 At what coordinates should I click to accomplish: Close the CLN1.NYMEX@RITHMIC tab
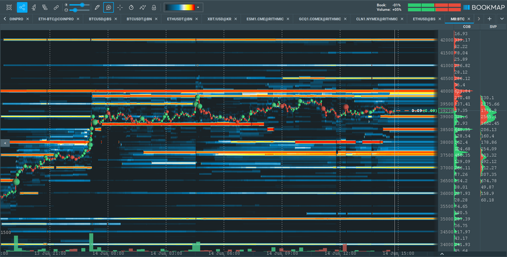(402, 19)
